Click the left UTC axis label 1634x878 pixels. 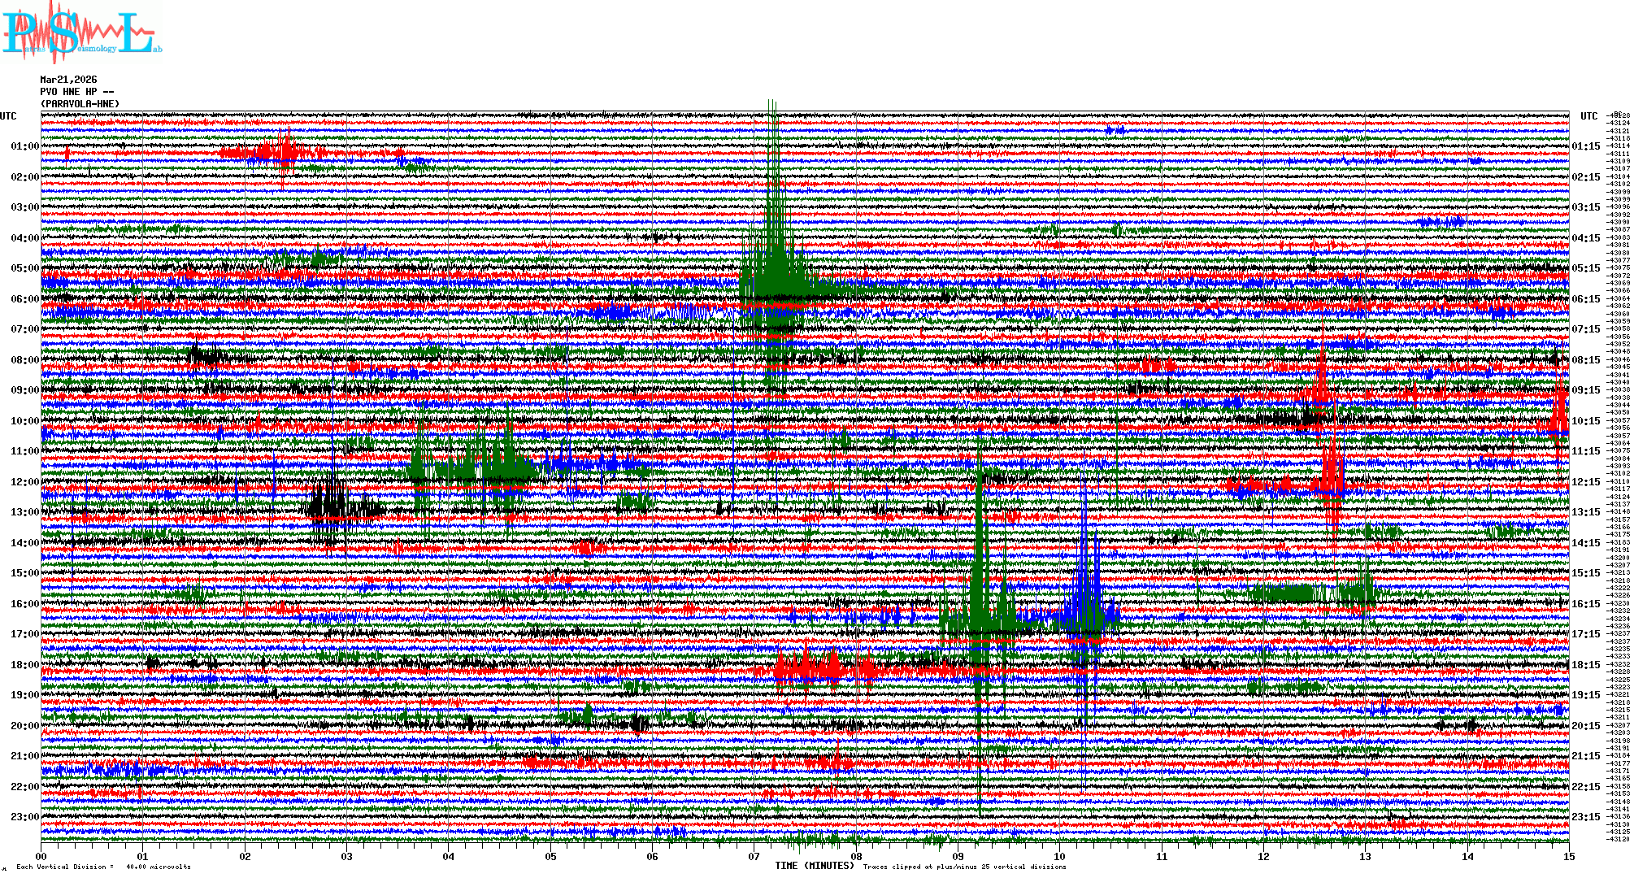click(x=8, y=116)
